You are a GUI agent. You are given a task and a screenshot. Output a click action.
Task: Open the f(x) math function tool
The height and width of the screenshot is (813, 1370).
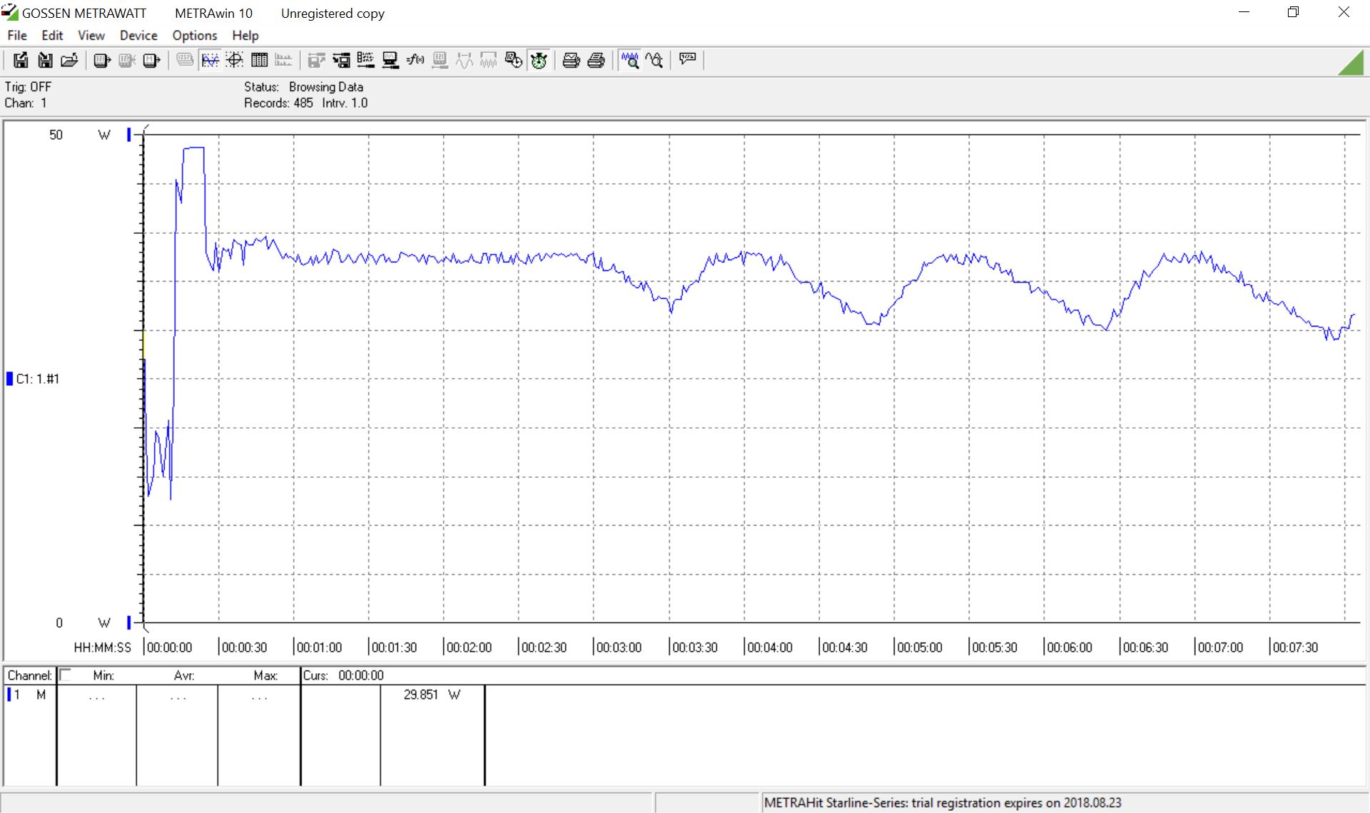point(415,61)
